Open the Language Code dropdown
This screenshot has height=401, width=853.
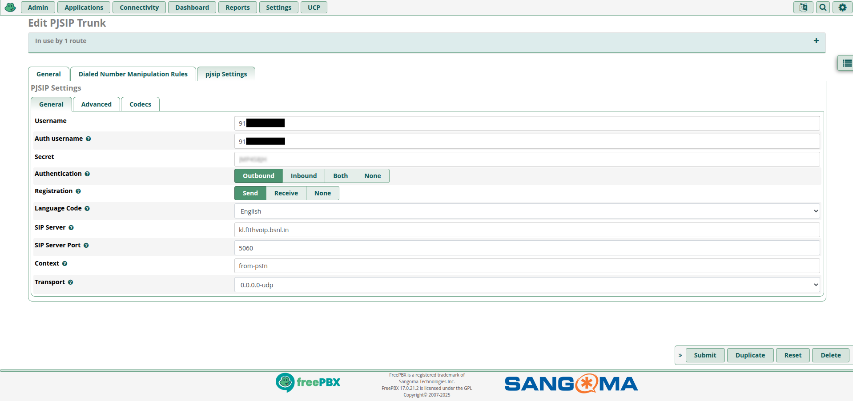tap(527, 211)
